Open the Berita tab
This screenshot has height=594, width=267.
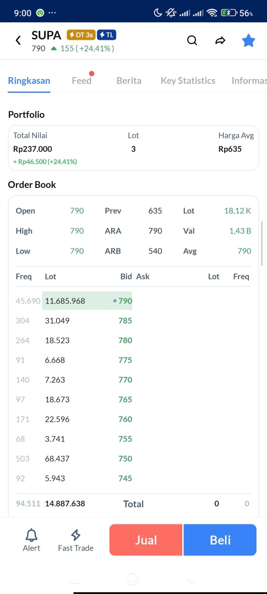point(129,81)
